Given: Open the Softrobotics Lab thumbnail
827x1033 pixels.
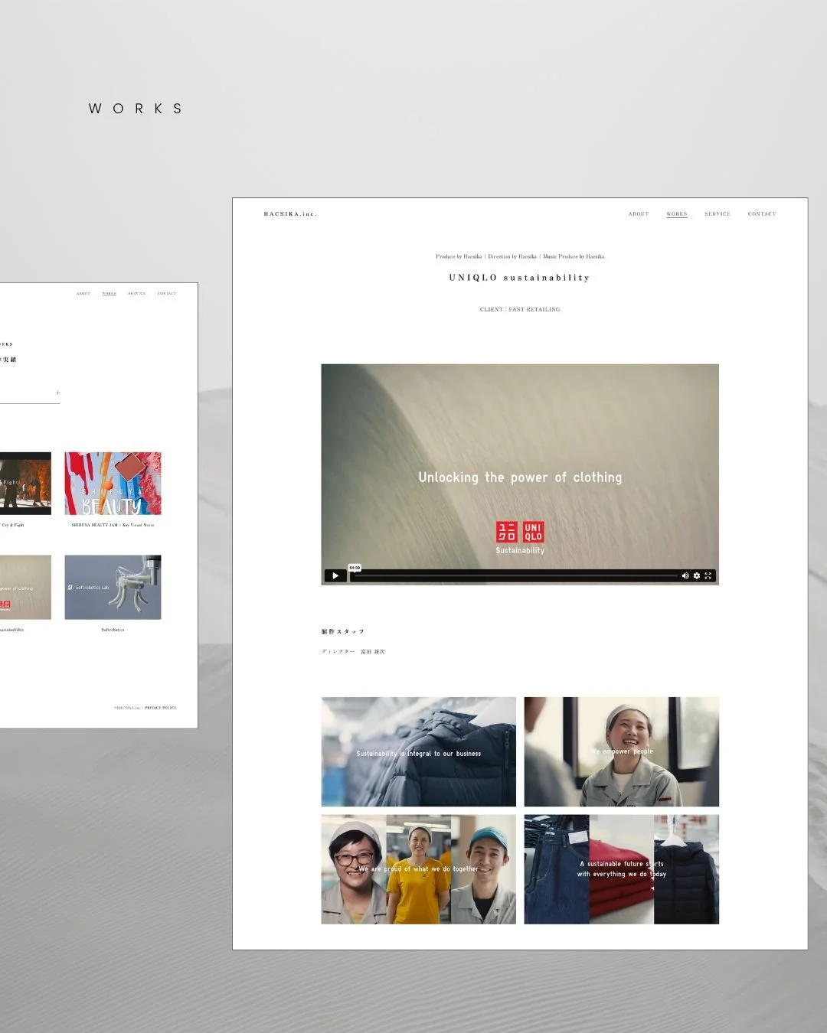Looking at the screenshot, I should pyautogui.click(x=113, y=587).
